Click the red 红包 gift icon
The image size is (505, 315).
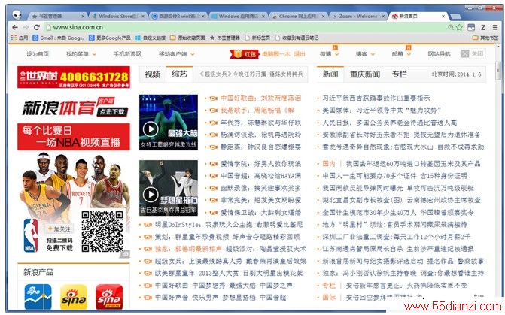point(244,53)
